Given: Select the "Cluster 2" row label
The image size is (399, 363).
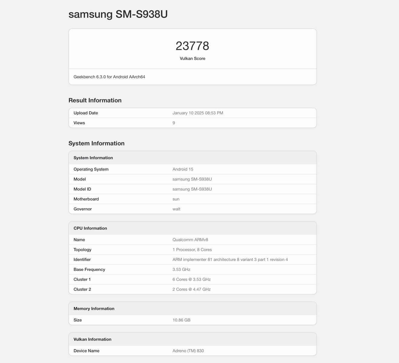Looking at the screenshot, I should [x=82, y=289].
